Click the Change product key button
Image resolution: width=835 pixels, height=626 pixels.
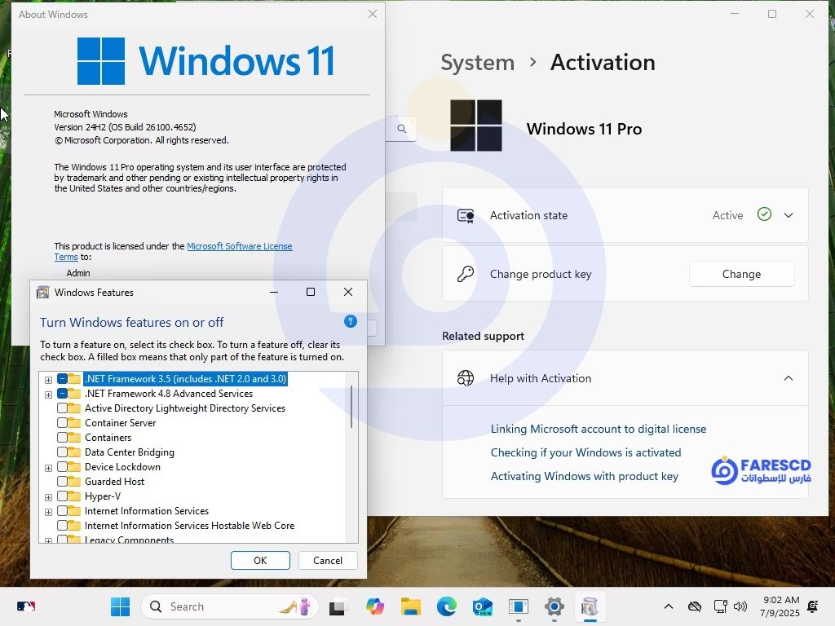[x=741, y=274]
